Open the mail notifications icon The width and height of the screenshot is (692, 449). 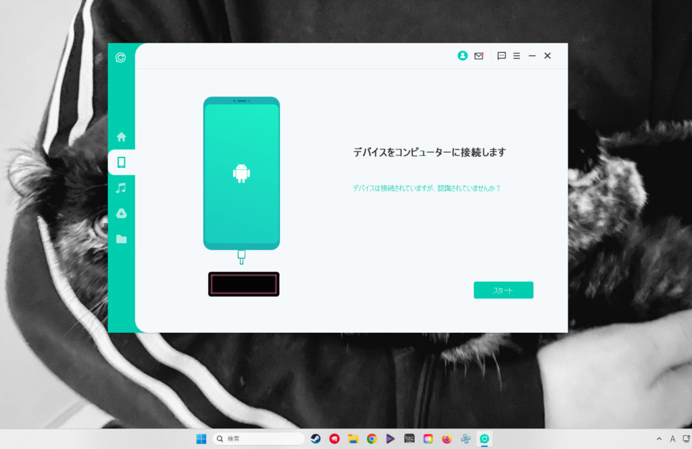click(478, 56)
